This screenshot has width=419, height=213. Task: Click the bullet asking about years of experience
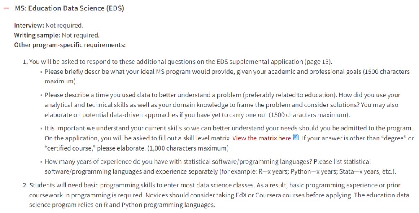click(220, 166)
